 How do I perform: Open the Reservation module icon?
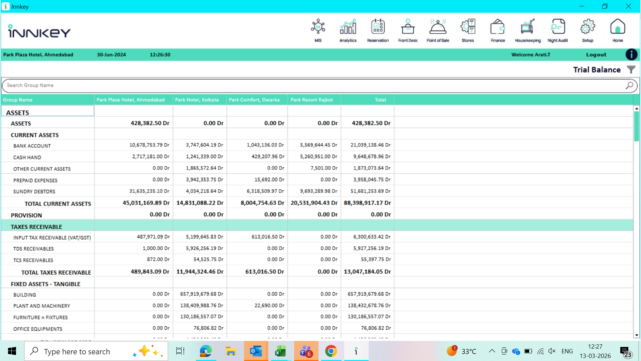378,30
